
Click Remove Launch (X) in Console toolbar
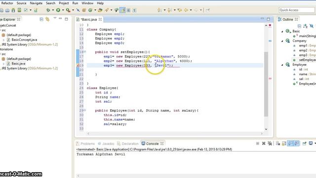coord(264,143)
